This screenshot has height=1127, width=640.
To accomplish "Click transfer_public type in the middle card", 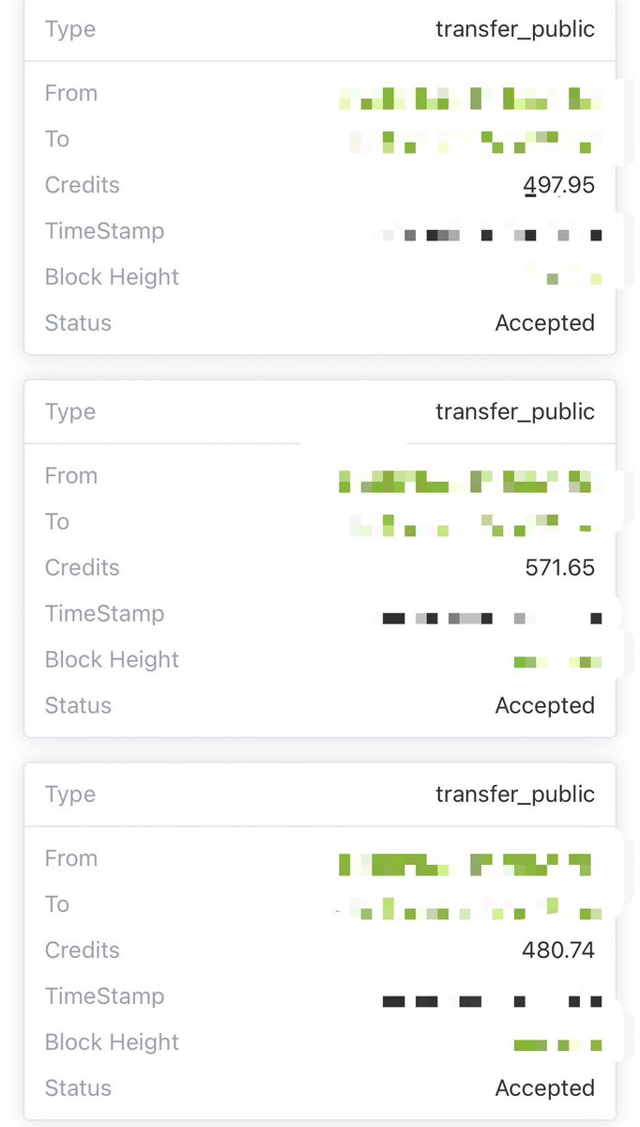I will [x=515, y=411].
